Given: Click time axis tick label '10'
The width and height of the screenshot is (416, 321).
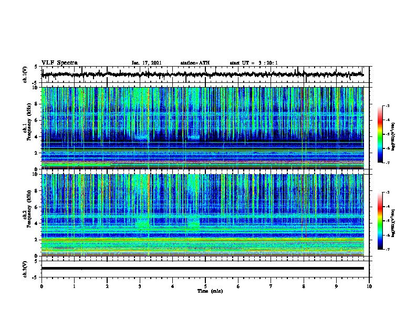Looking at the screenshot, I should (369, 286).
